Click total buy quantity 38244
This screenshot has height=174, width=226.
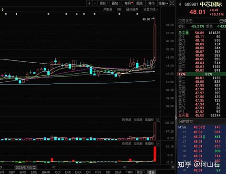216,116
